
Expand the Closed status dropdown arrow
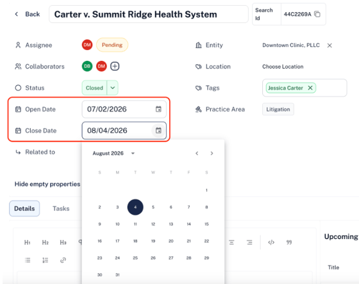pos(112,88)
